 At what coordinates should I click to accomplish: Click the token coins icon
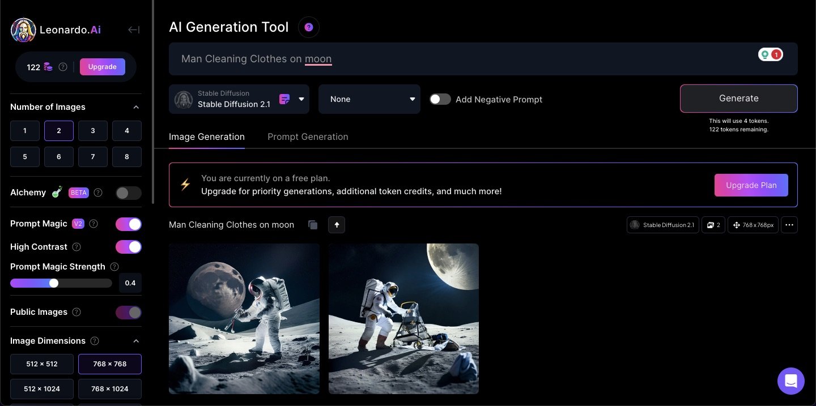[48, 67]
